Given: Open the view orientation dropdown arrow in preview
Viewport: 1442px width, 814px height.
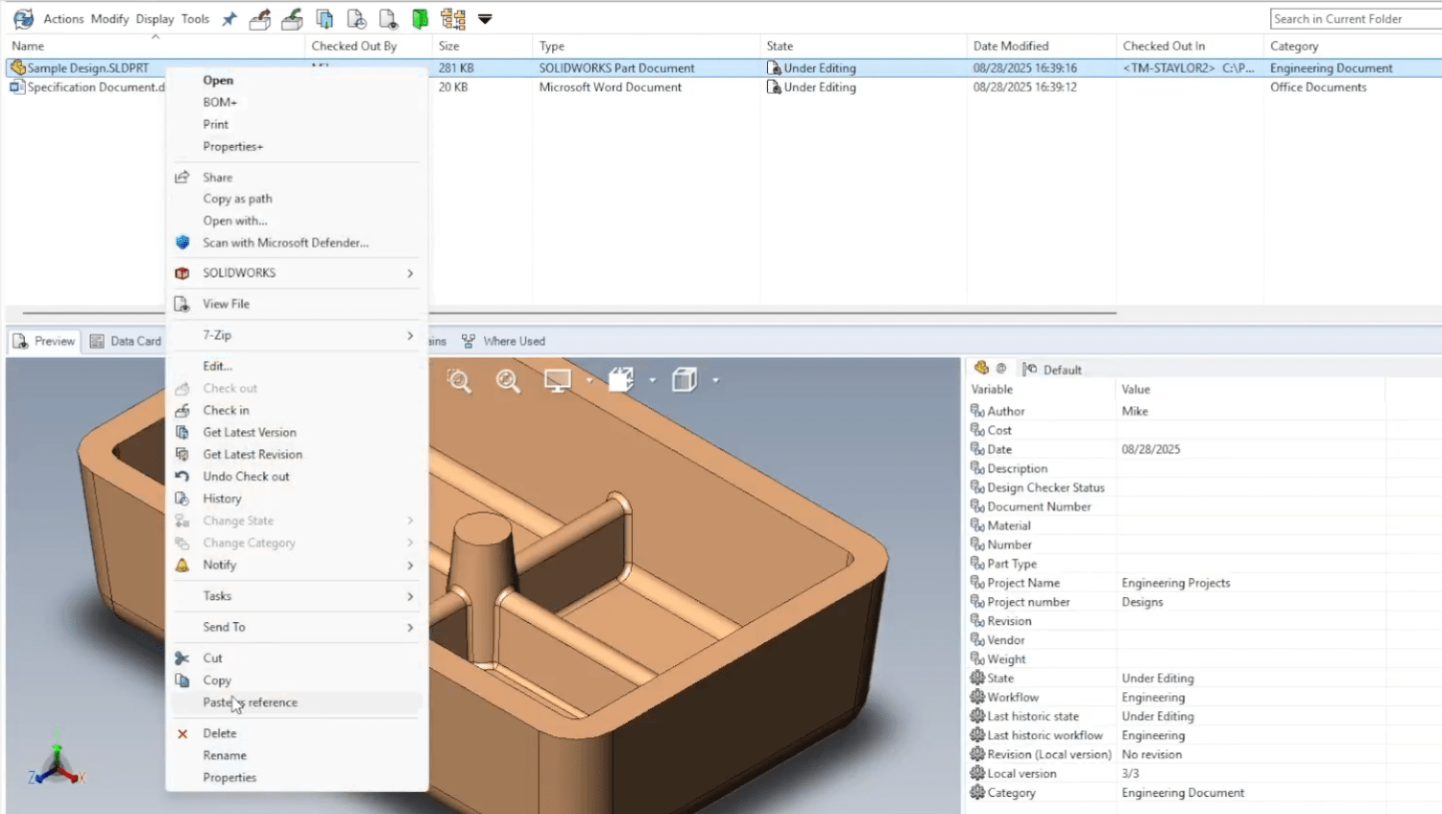Looking at the screenshot, I should (653, 381).
